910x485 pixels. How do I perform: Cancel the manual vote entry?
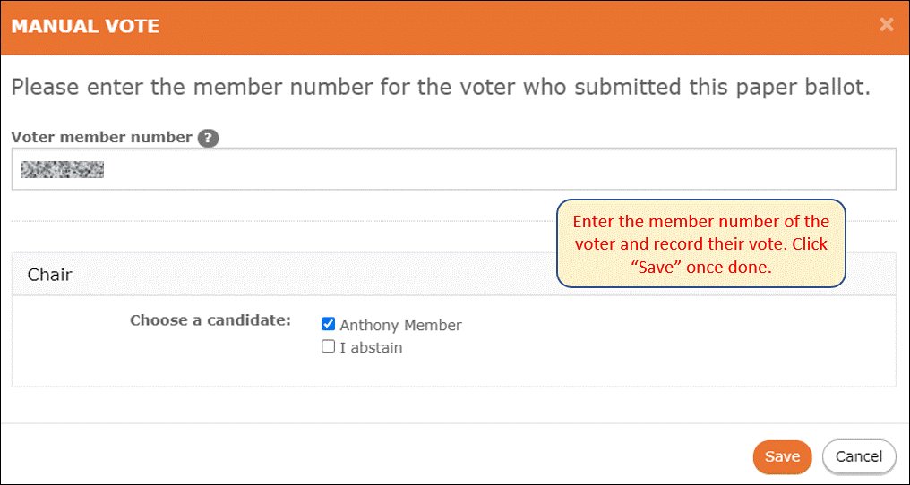859,456
